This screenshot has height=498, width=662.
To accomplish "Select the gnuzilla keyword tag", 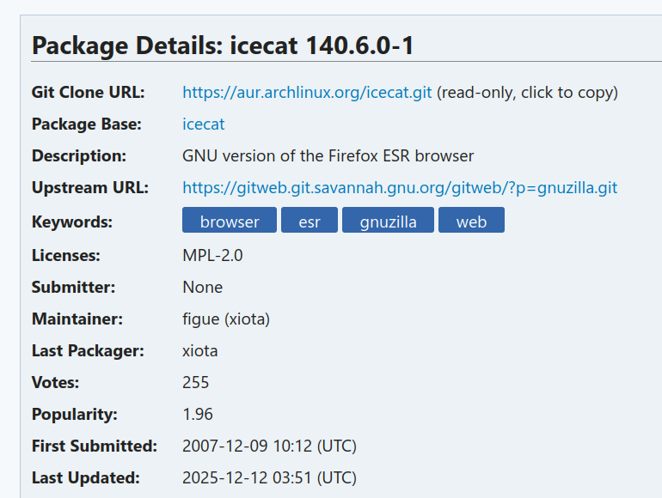I will tap(388, 220).
